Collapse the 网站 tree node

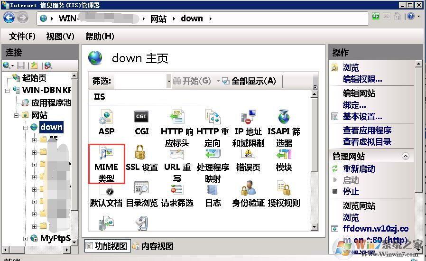pyautogui.click(x=16, y=115)
